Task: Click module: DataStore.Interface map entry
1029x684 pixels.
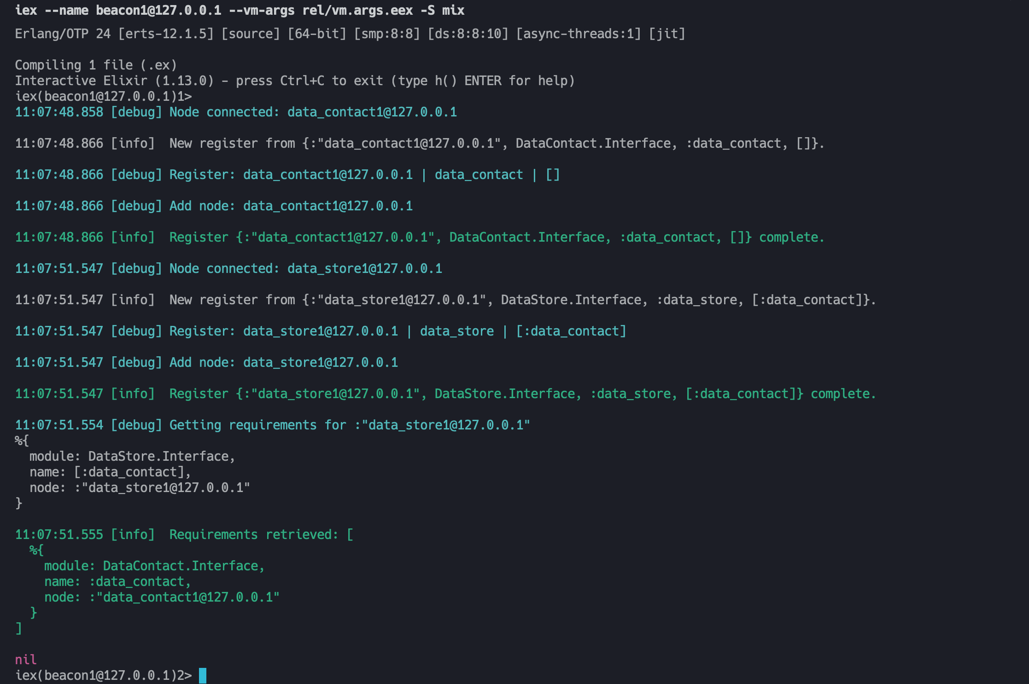Action: click(x=132, y=456)
